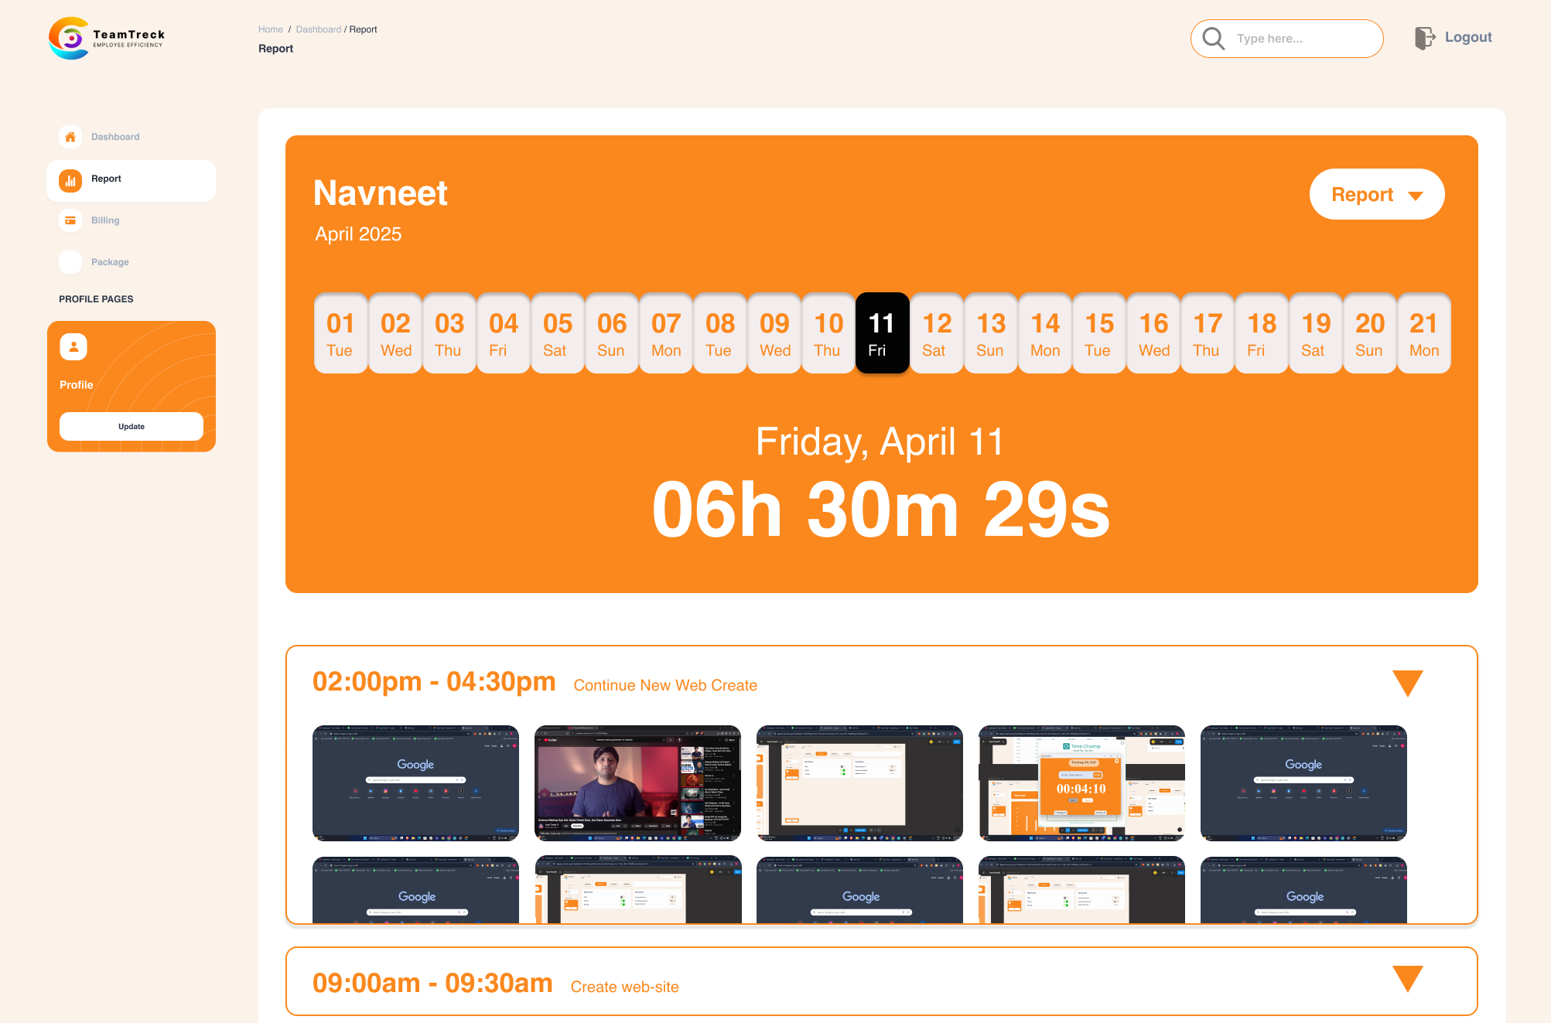Select date 19 Sat

[x=1316, y=333]
